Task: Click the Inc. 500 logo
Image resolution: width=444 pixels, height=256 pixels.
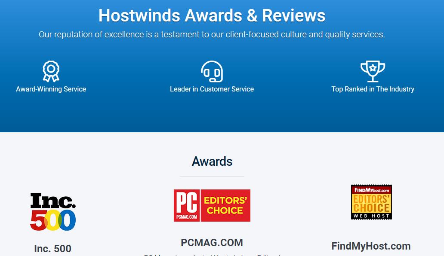Action: pos(53,212)
